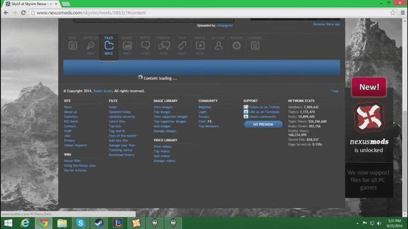The height and width of the screenshot is (229, 408).
Task: Open the Statistics footer link
Action: pyautogui.click(x=71, y=116)
